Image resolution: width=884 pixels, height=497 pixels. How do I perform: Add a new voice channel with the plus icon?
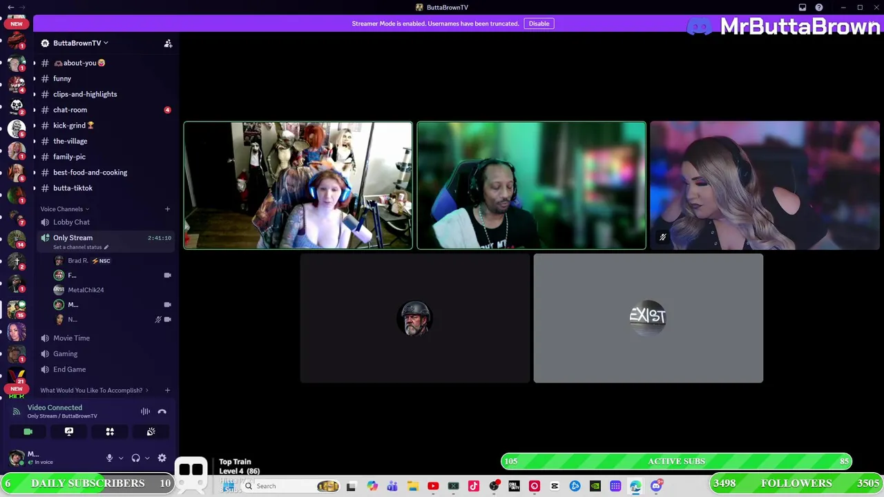[167, 209]
